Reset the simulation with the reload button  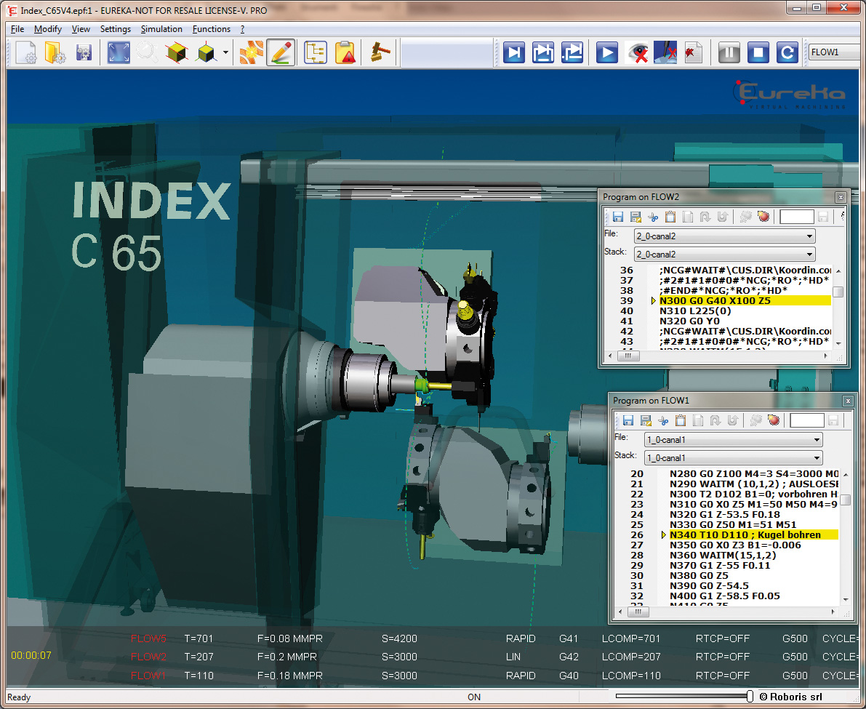coord(787,53)
